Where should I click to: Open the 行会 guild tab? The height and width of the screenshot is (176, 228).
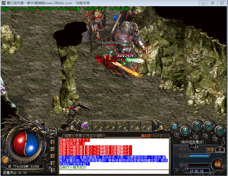(89, 136)
